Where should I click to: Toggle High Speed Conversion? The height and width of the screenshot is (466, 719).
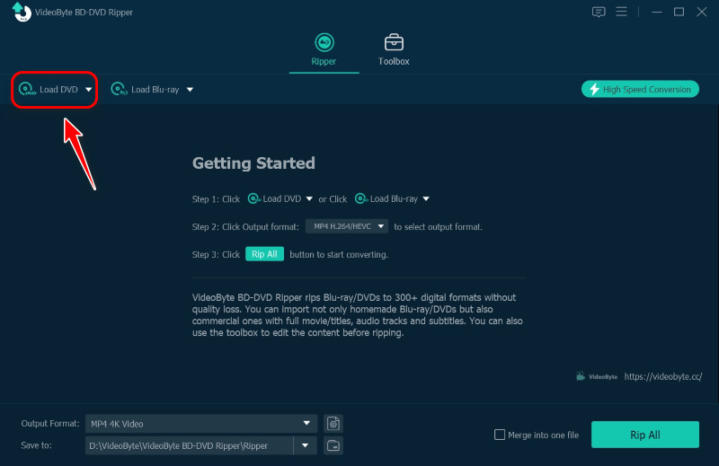coord(640,89)
